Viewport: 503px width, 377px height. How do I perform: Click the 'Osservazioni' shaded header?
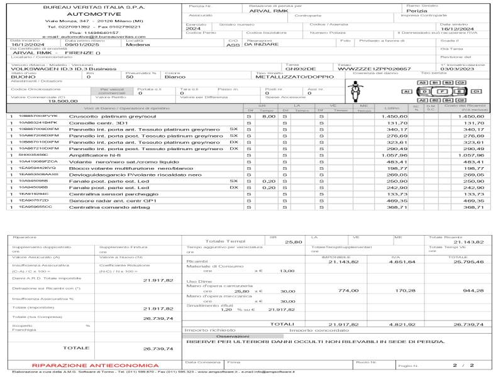point(233,336)
